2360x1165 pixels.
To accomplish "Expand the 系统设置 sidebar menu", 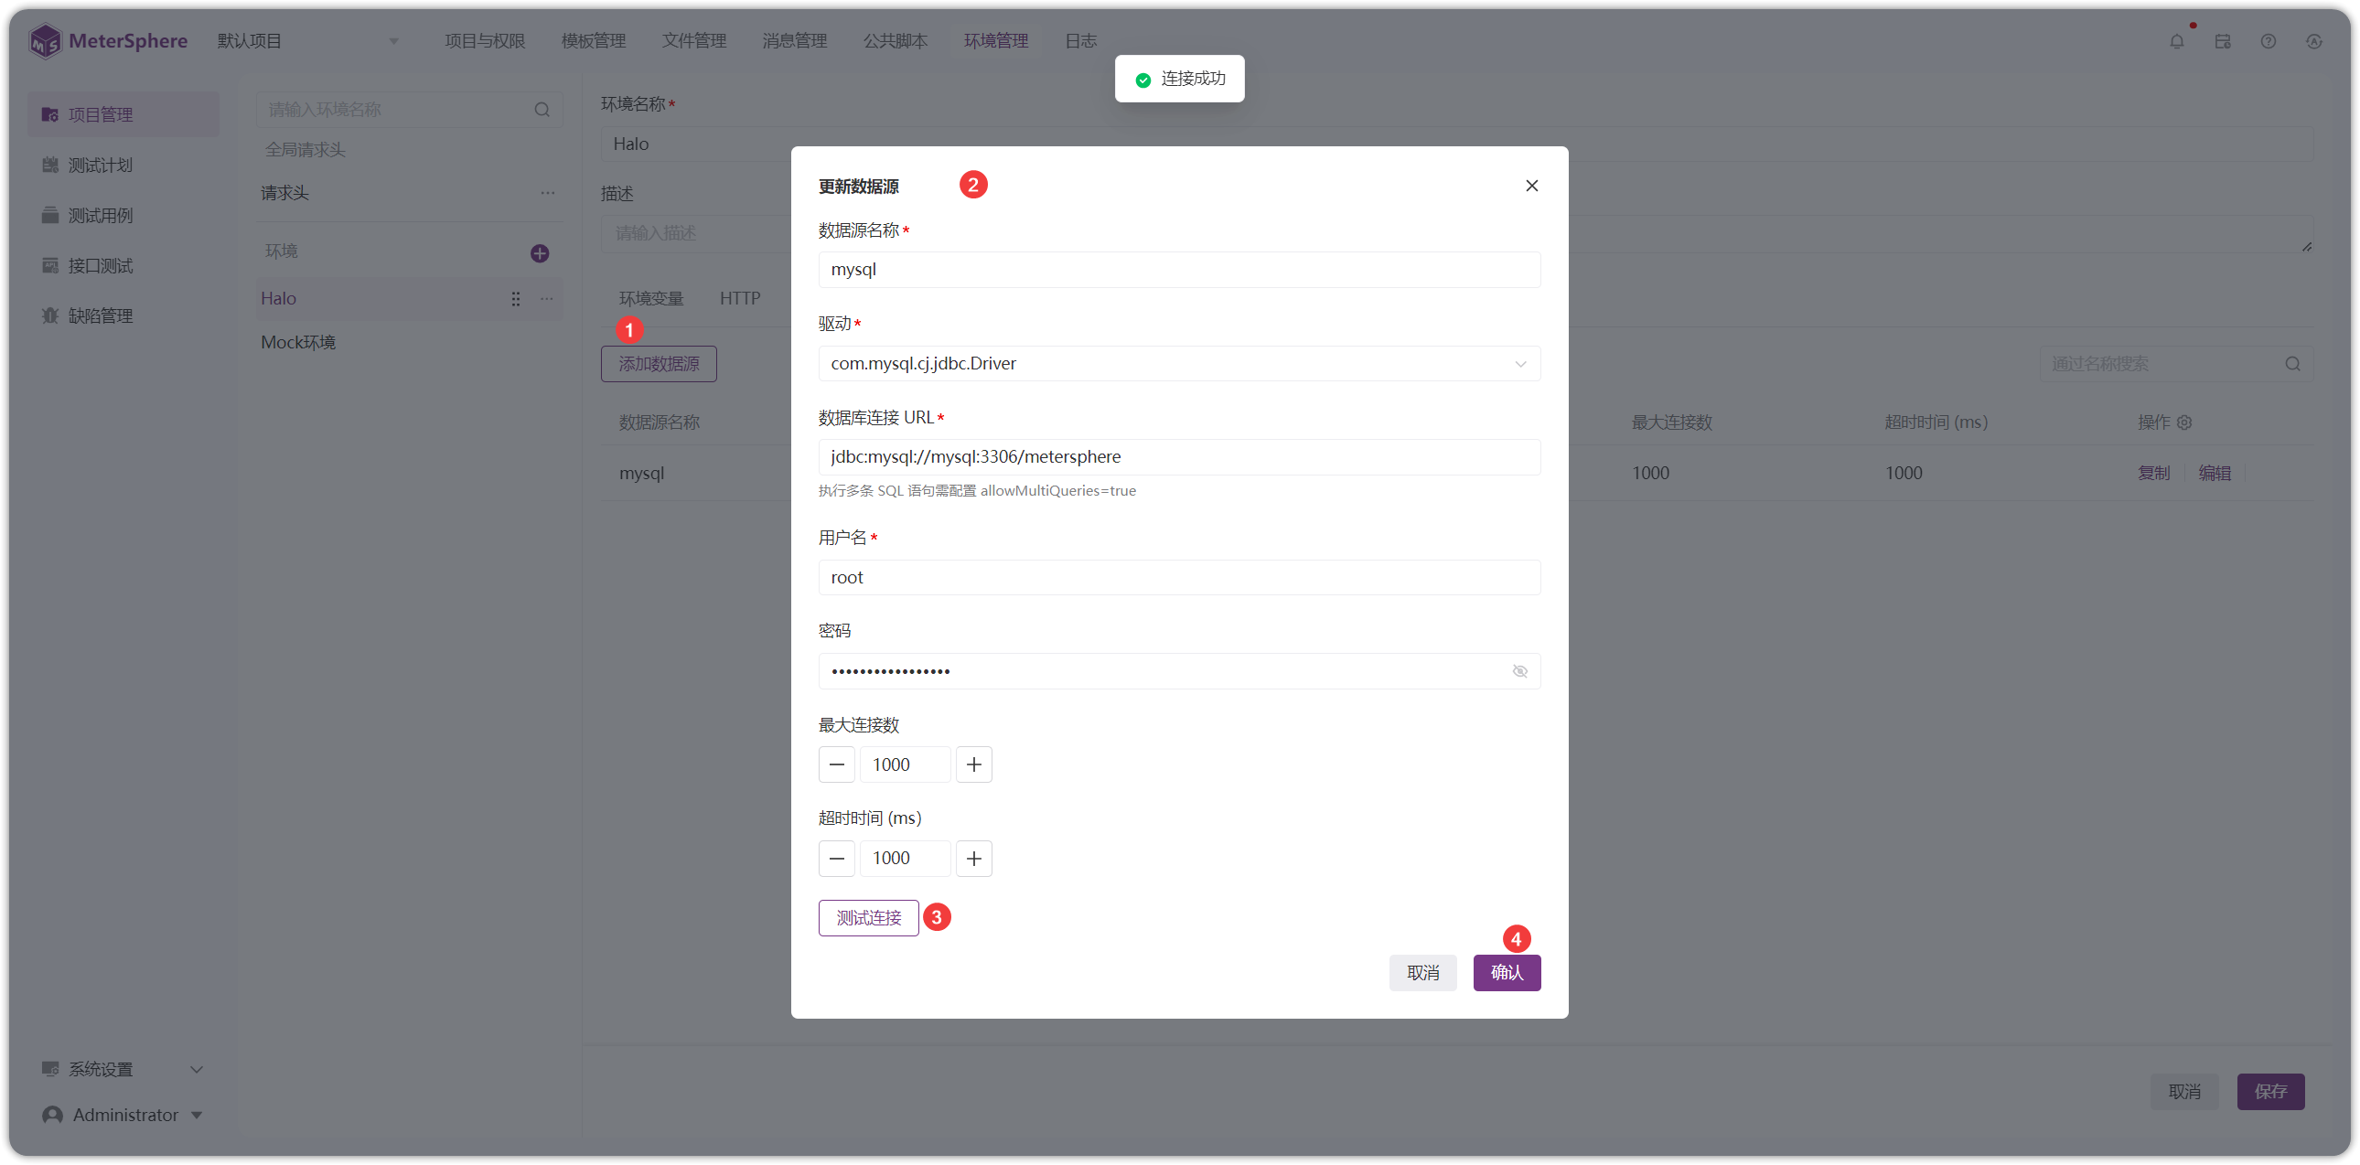I will click(123, 1069).
